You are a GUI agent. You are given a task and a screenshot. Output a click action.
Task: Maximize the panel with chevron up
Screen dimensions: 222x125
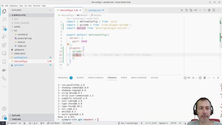[214, 78]
